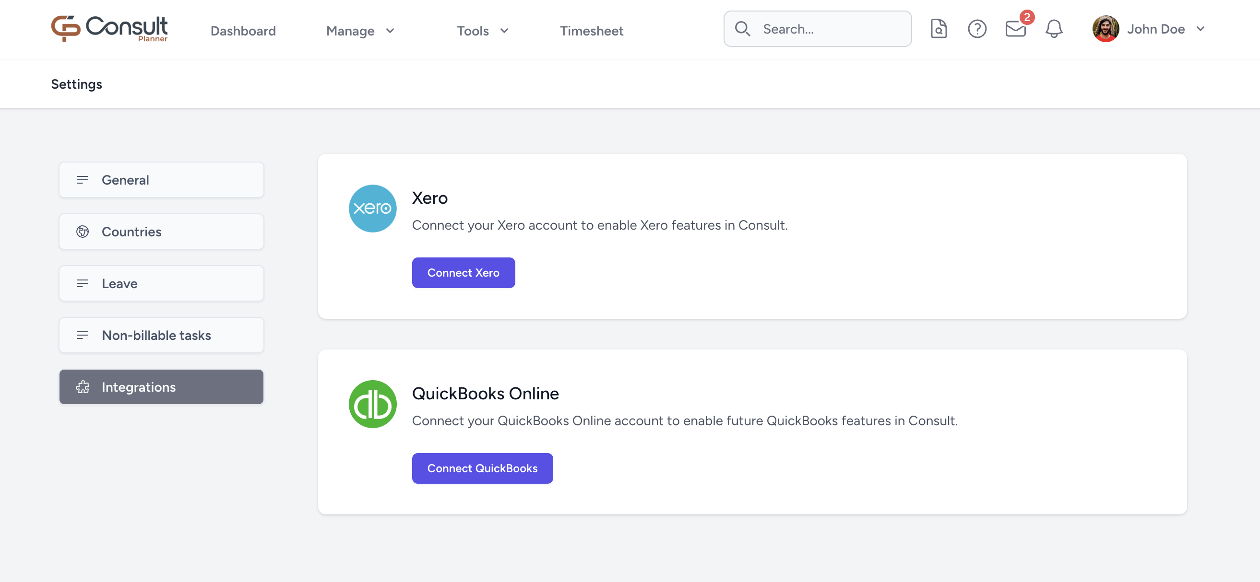This screenshot has height=582, width=1260.
Task: Click the QuickBooks Online logo icon
Action: [x=372, y=404]
